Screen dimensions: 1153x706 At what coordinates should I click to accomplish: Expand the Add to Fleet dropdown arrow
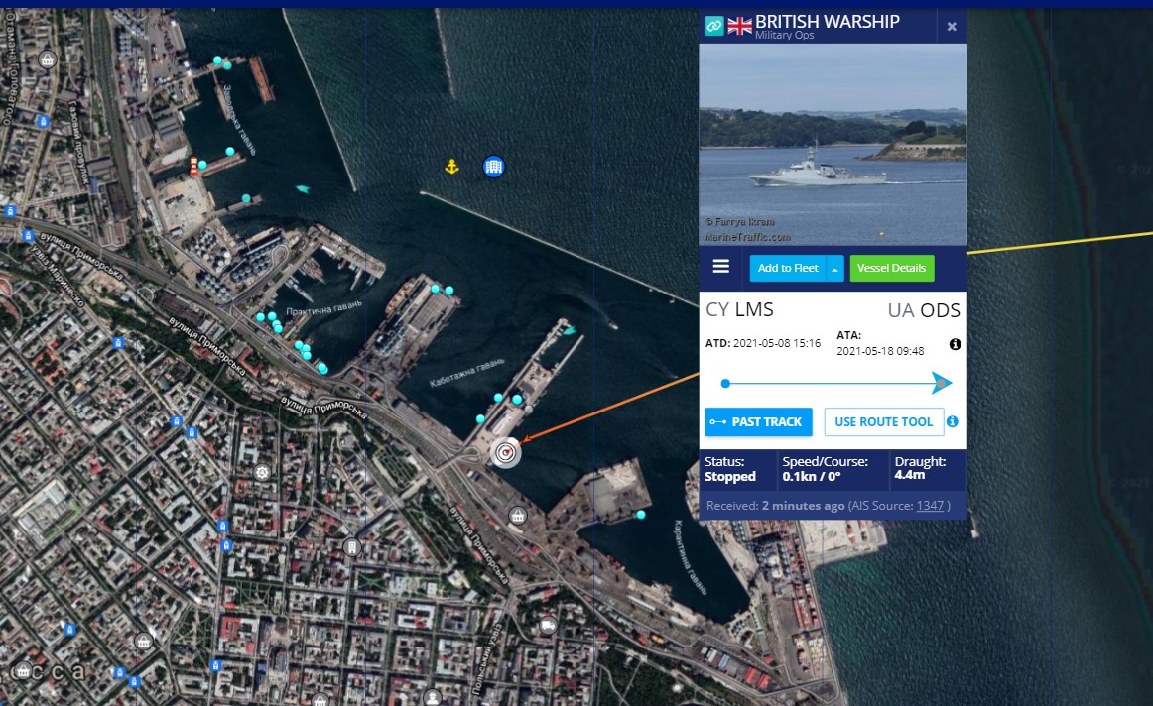coord(835,268)
